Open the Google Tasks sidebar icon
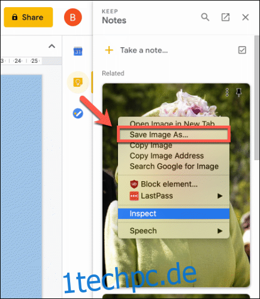This screenshot has height=299, width=260. [x=78, y=114]
